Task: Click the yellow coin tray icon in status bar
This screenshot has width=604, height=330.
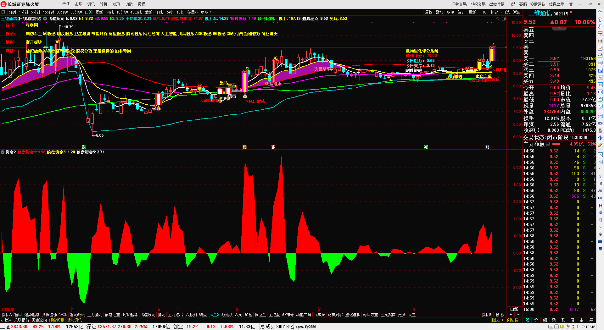Action: 562,327
